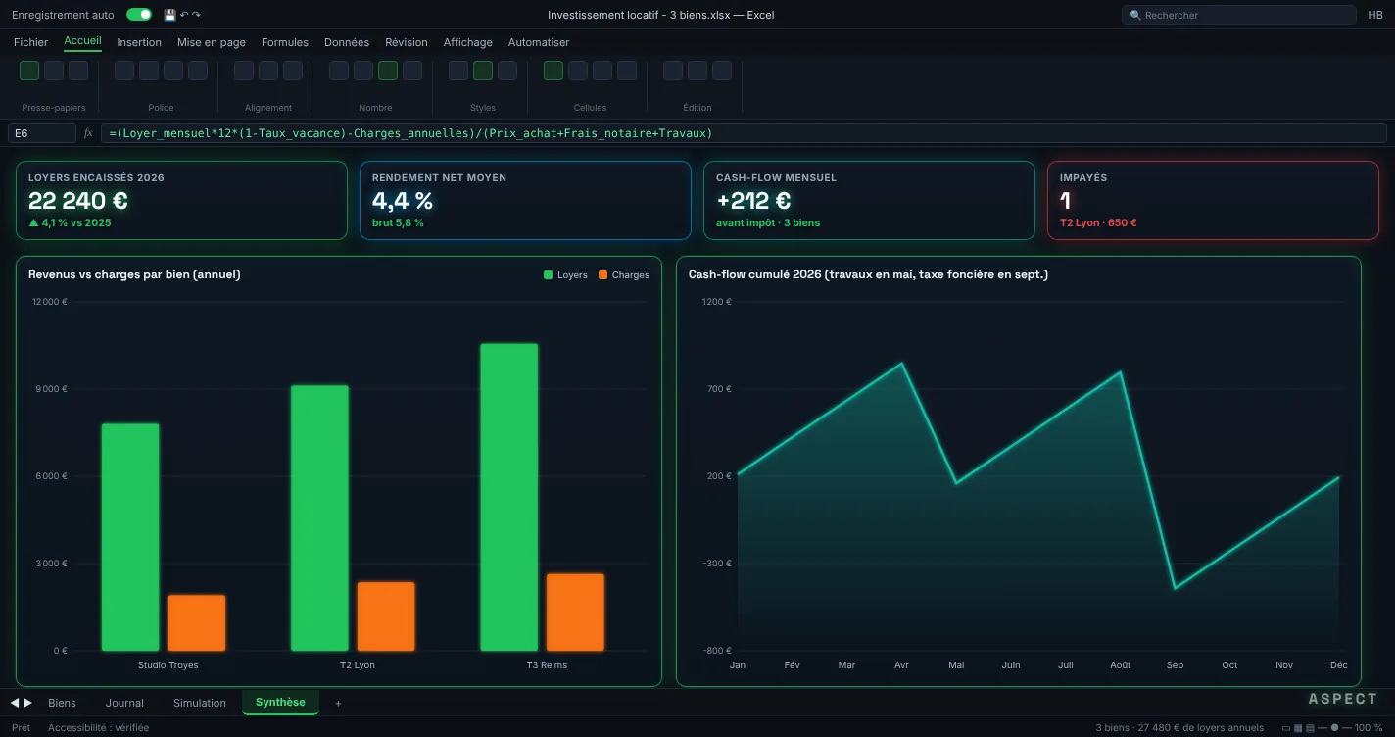The height and width of the screenshot is (737, 1395).
Task: Click "Accessibilité : vérifiée" in status bar
Action: point(99,728)
